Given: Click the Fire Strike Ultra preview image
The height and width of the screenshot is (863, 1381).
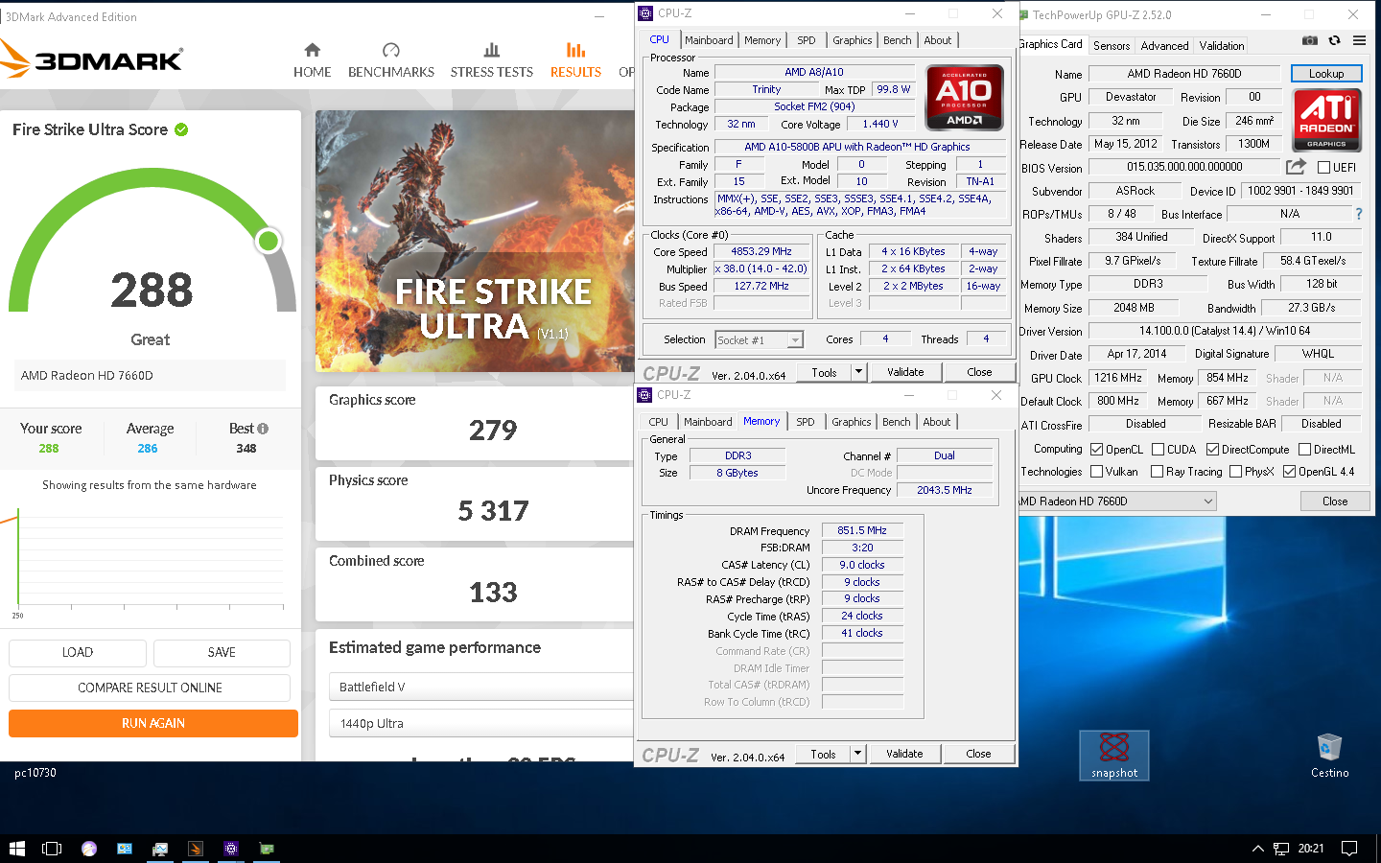Looking at the screenshot, I should tap(474, 241).
